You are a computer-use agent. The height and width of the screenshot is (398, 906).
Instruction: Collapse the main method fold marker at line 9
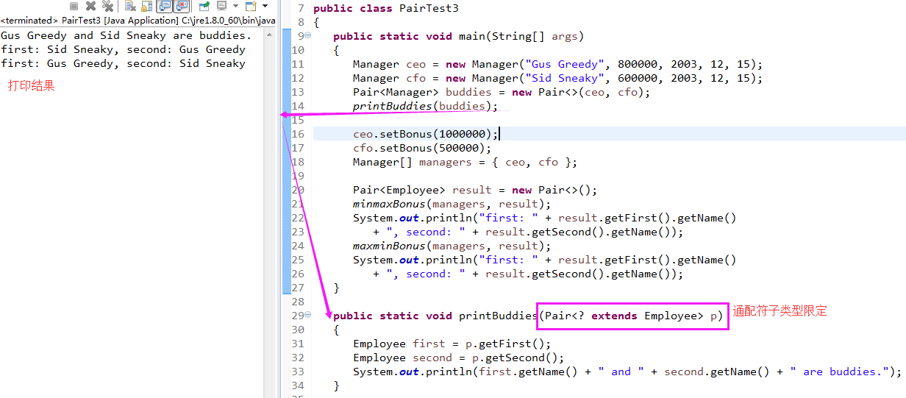coord(307,35)
